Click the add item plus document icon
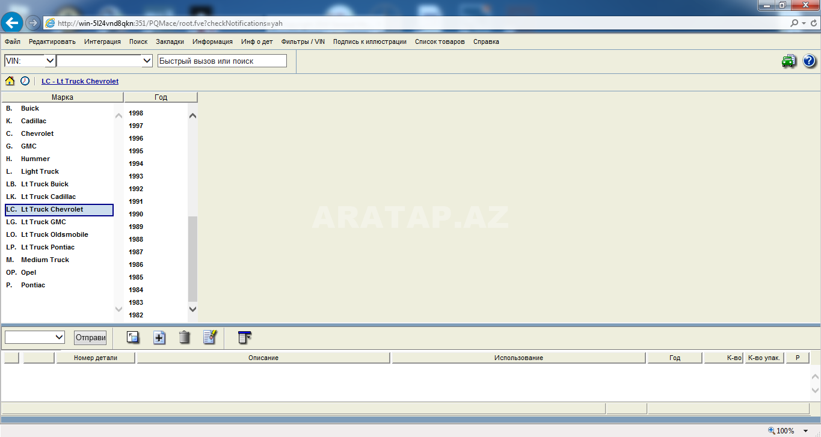 coord(159,337)
